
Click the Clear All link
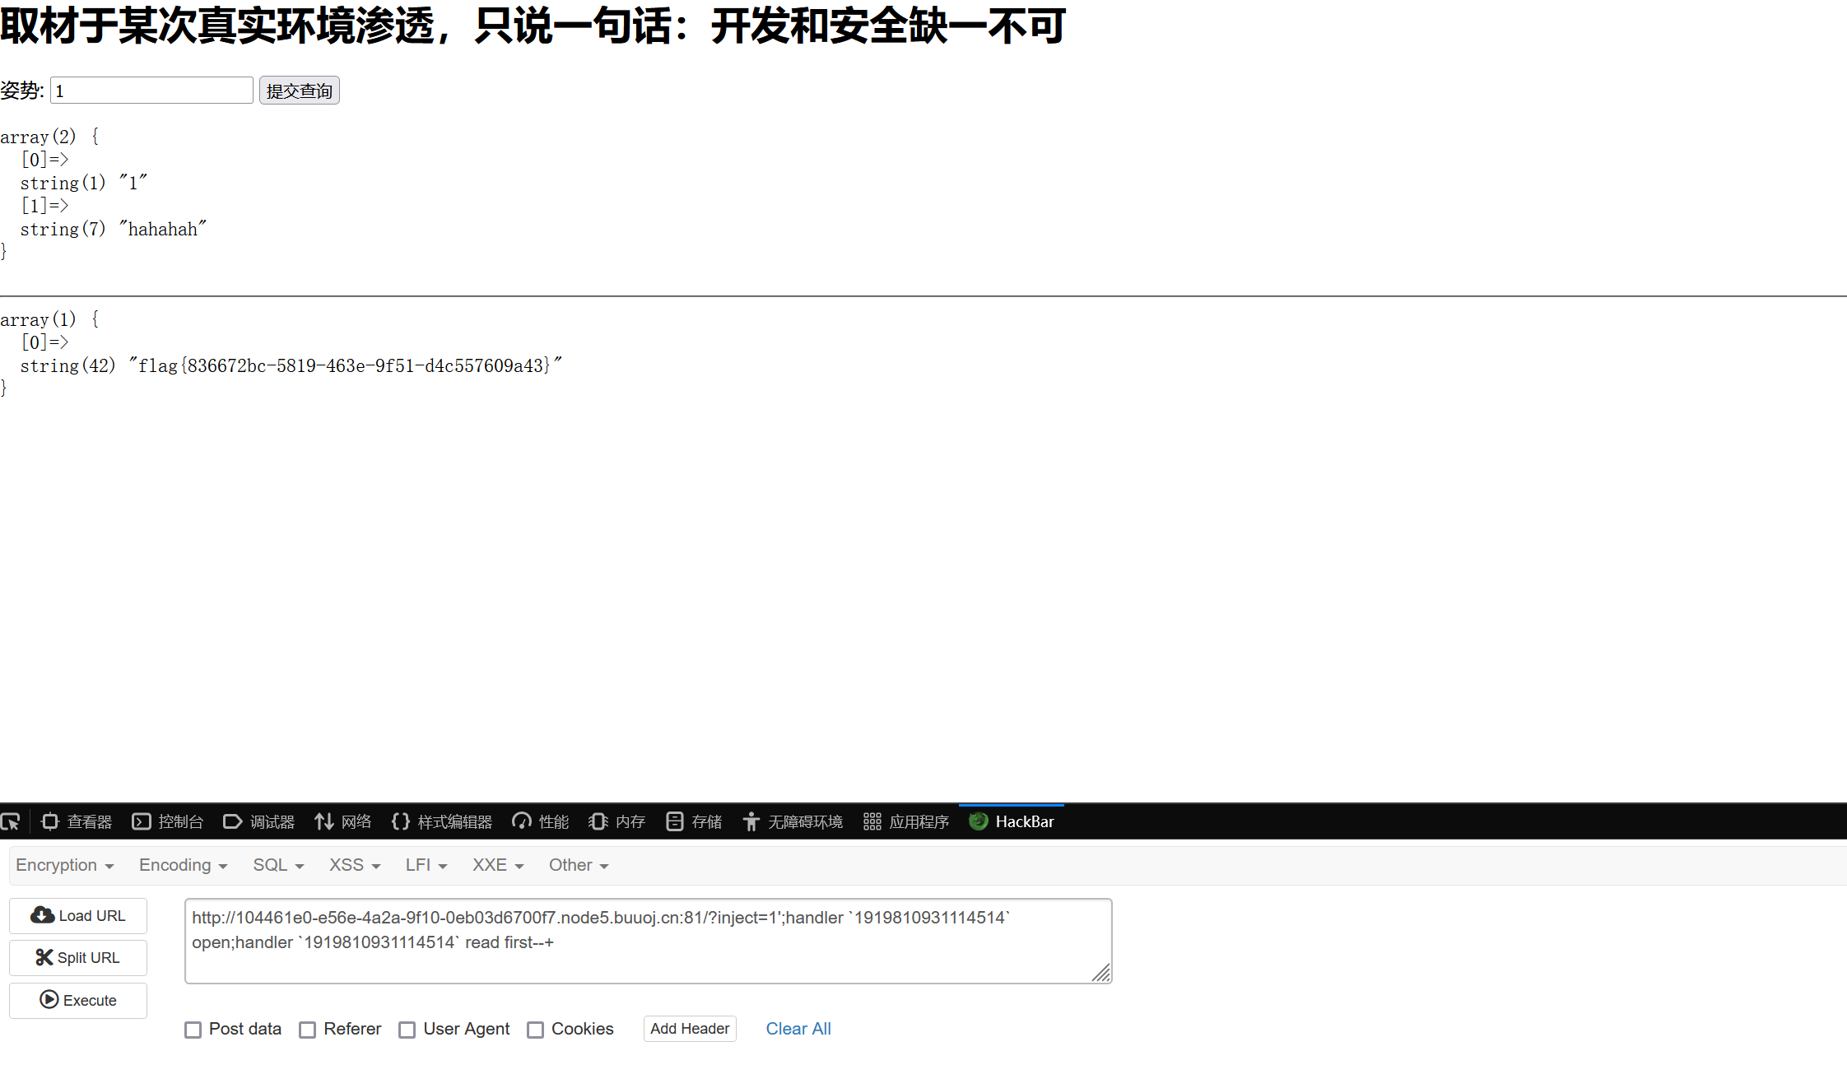tap(798, 1029)
